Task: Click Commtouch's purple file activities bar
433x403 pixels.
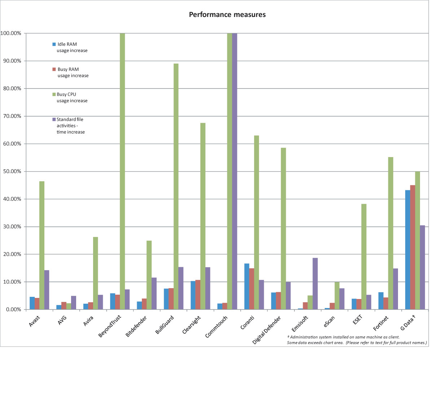Action: click(x=235, y=171)
